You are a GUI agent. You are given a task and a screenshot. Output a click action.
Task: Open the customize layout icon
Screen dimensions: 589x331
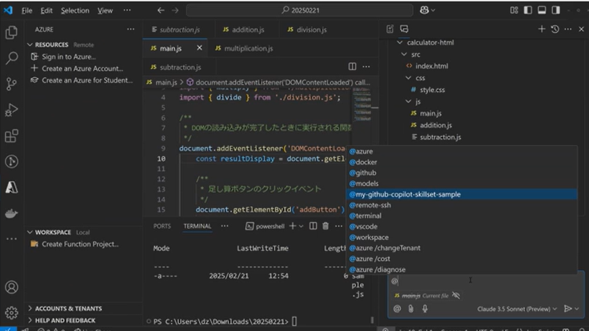514,10
